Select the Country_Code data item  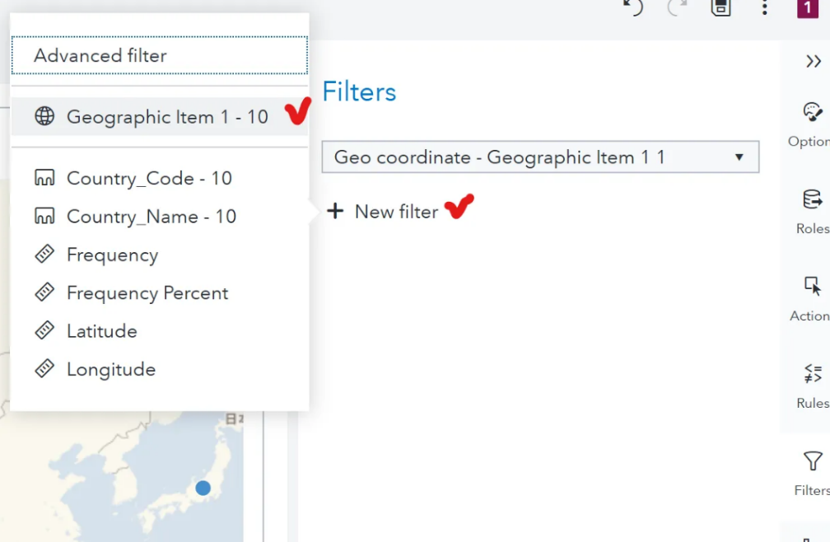pos(150,178)
